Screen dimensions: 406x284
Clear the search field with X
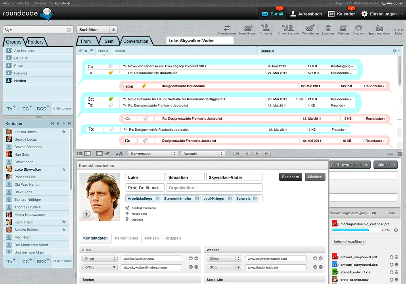pyautogui.click(x=69, y=30)
